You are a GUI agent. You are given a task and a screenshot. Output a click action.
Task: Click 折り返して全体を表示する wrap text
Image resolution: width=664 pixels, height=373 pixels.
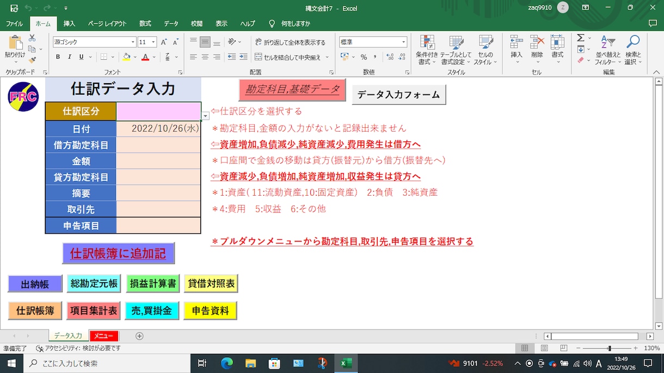290,42
